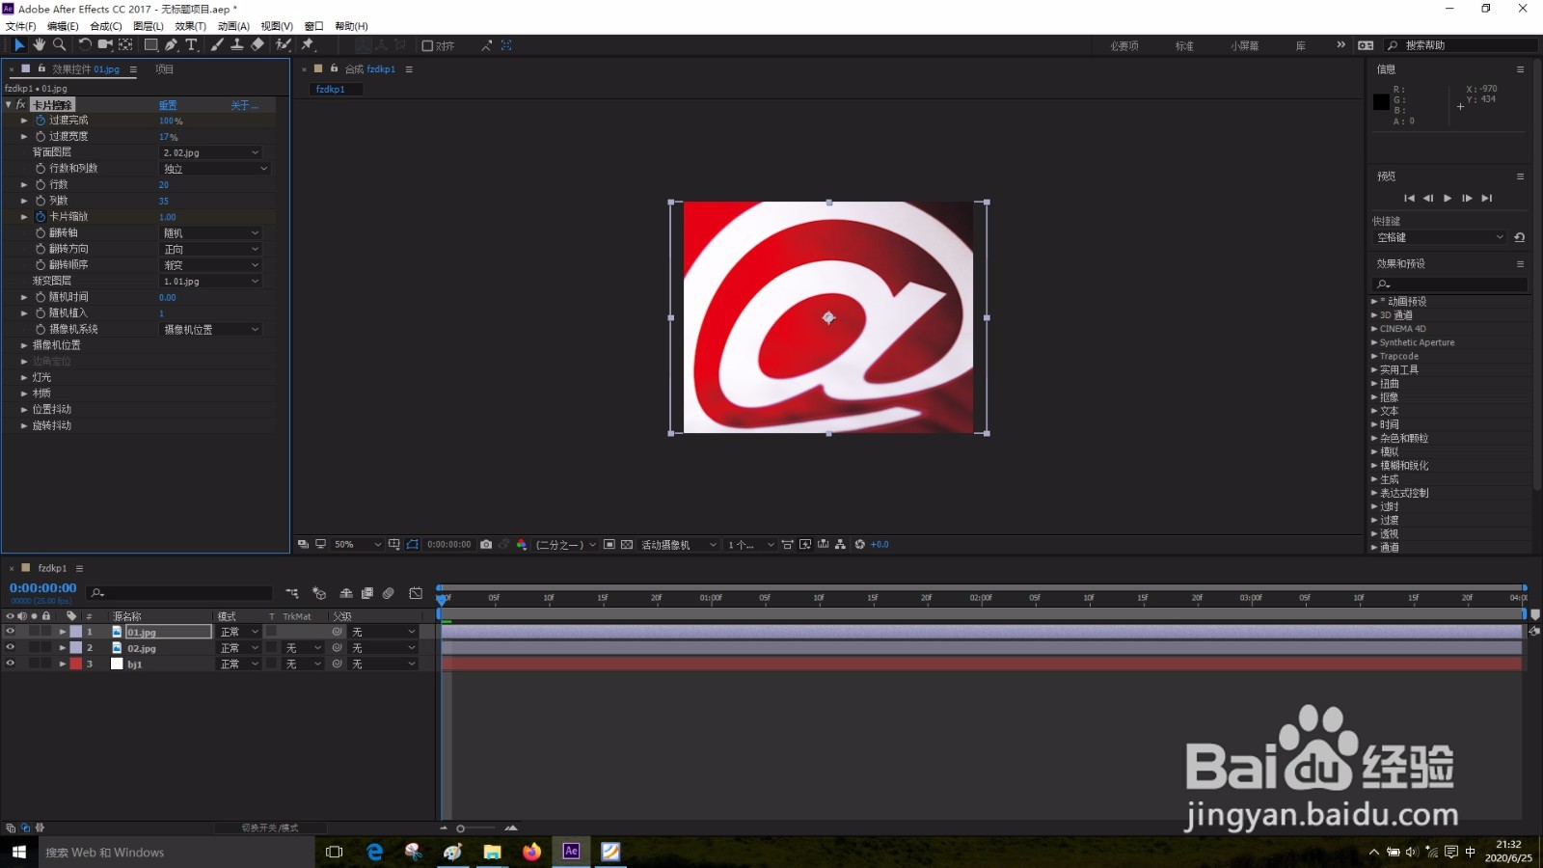
Task: Expand the 摄像机位置 property group
Action: [24, 345]
